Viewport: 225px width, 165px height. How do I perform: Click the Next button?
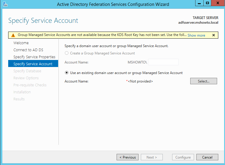coord(152,157)
